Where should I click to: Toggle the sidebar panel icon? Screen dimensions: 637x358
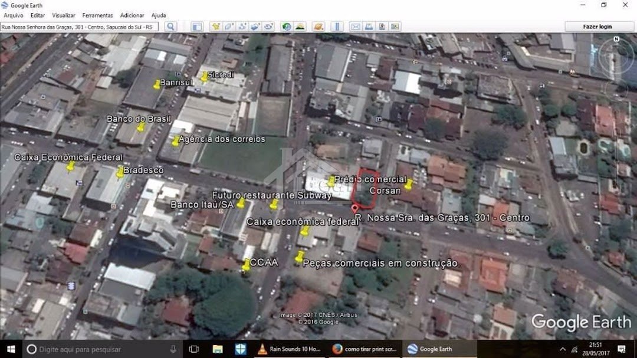(x=197, y=27)
